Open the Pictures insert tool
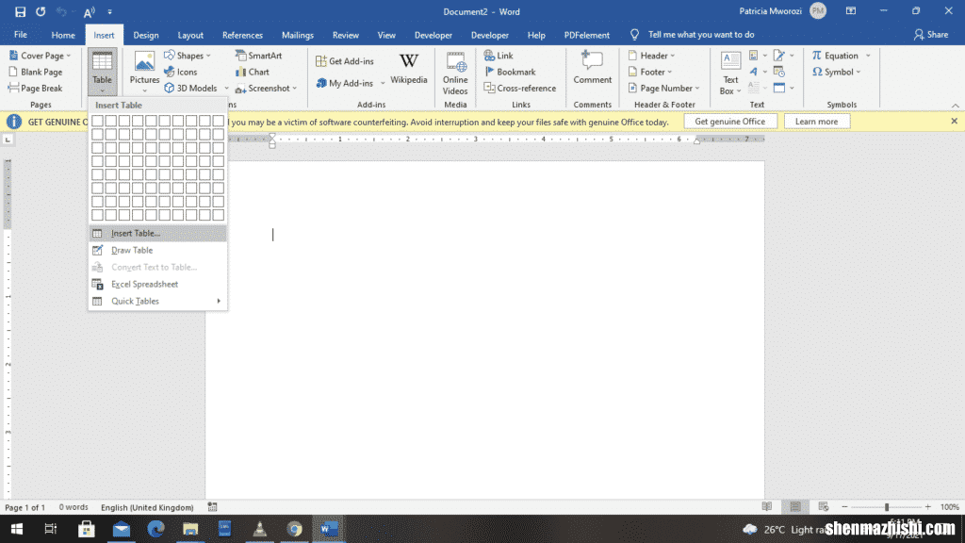This screenshot has width=965, height=543. tap(144, 72)
